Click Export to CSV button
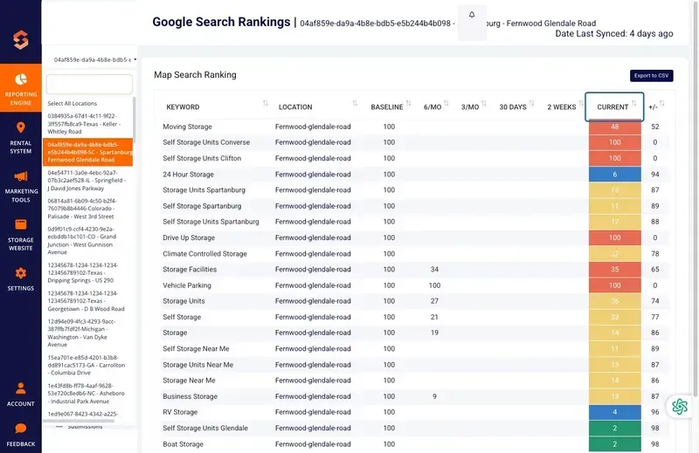The image size is (699, 453). tap(651, 76)
